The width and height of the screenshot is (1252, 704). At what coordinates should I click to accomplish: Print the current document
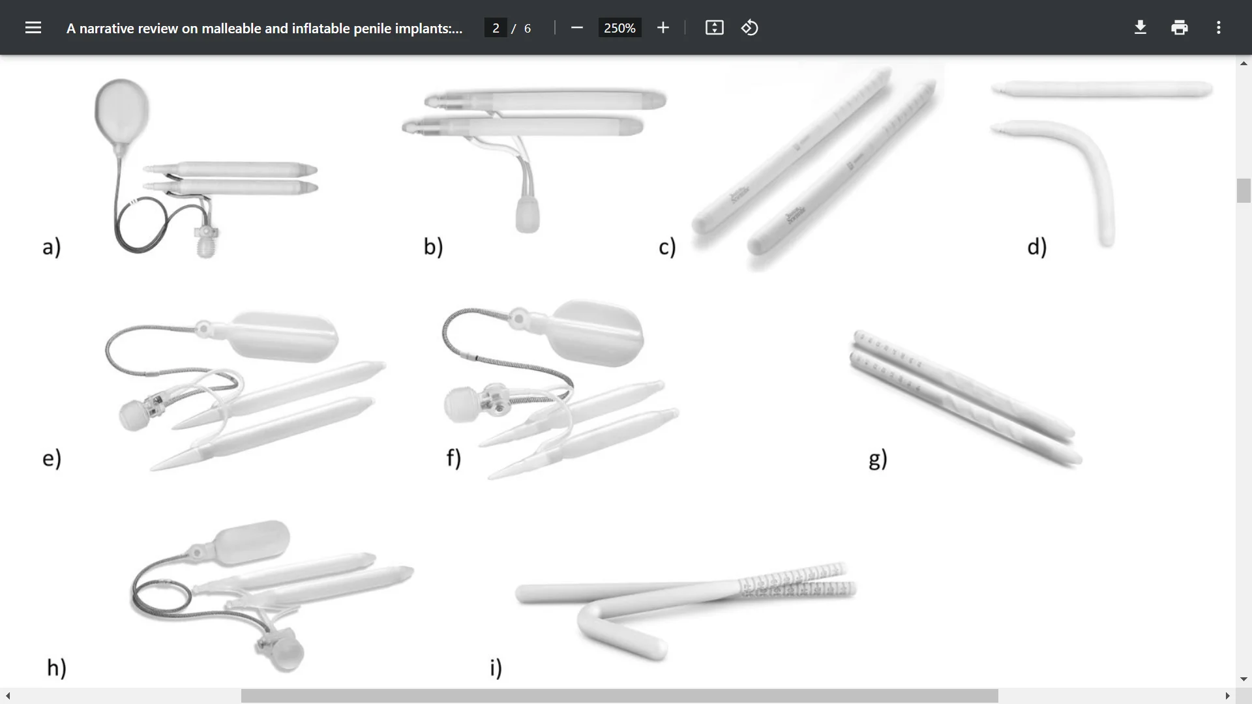tap(1179, 27)
